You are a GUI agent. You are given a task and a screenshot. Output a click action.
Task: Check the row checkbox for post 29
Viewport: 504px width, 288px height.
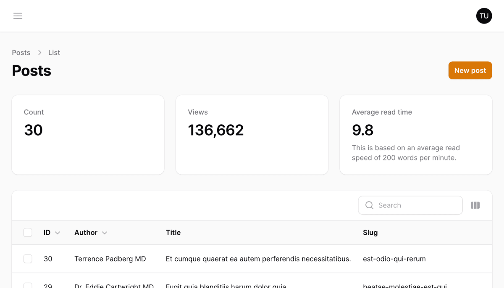28,285
